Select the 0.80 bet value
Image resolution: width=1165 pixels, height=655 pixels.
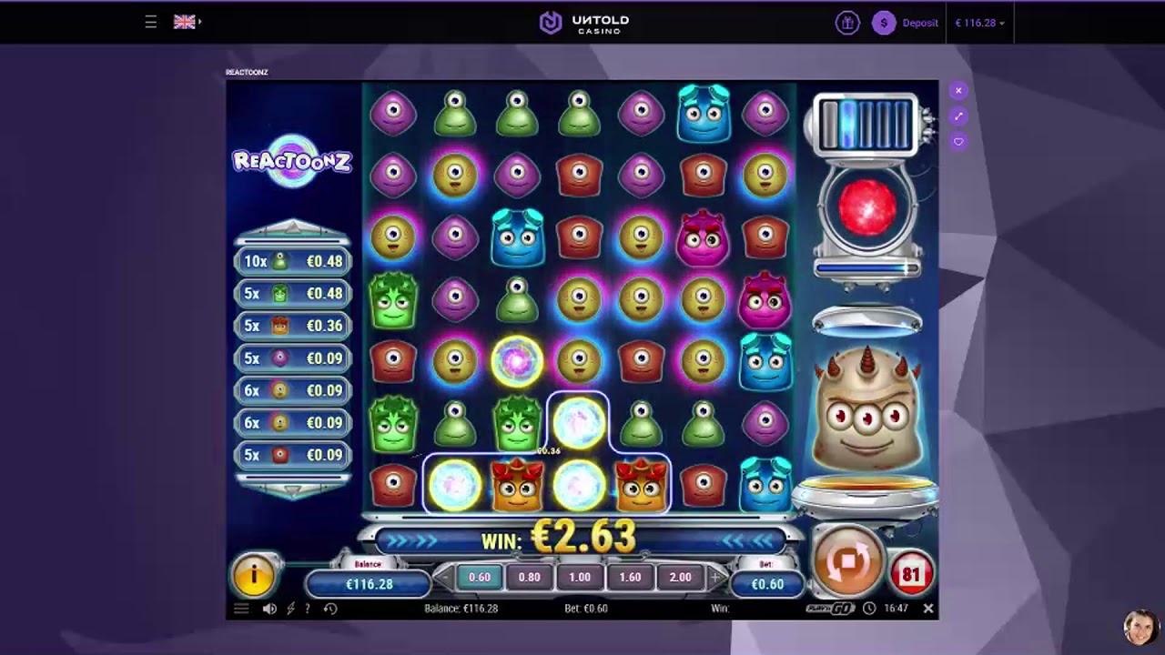click(x=529, y=578)
